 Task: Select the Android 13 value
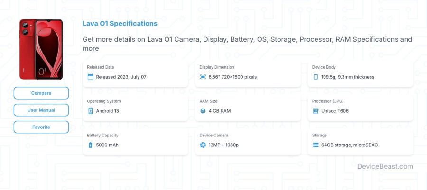[x=108, y=111]
